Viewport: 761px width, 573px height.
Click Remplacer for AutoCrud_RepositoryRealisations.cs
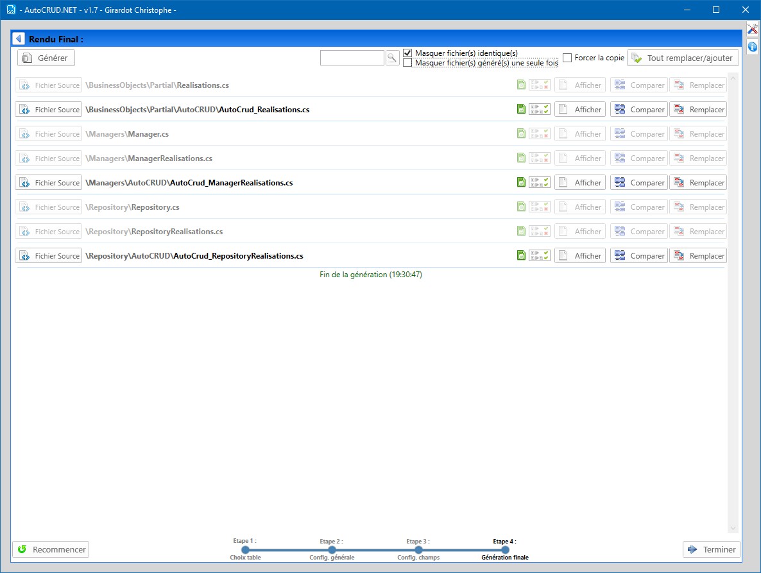(698, 255)
